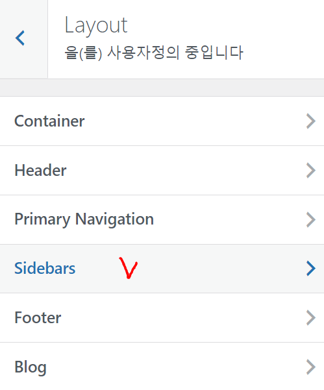Click the Primary Navigation text label
The width and height of the screenshot is (324, 390).
point(84,219)
